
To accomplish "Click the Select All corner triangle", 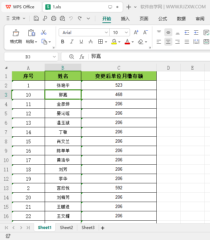I will coord(6,68).
